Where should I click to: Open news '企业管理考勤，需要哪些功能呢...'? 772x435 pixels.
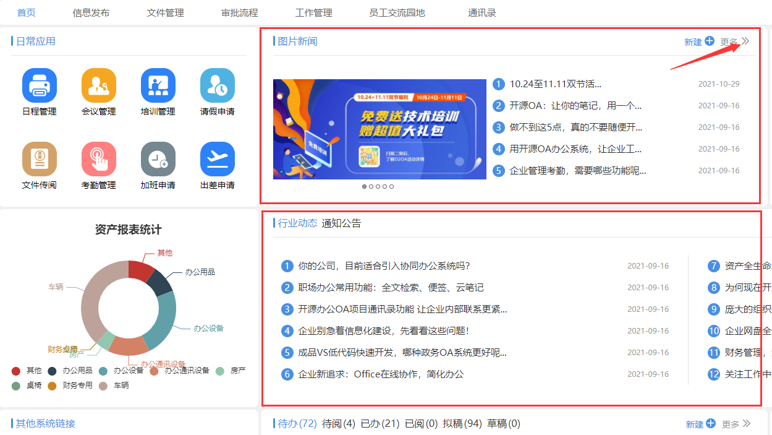578,171
